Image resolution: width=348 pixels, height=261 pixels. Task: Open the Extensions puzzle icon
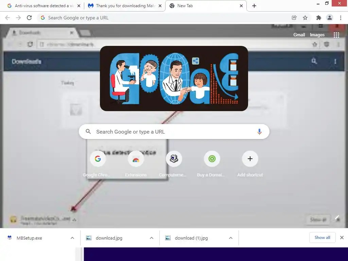(x=319, y=18)
